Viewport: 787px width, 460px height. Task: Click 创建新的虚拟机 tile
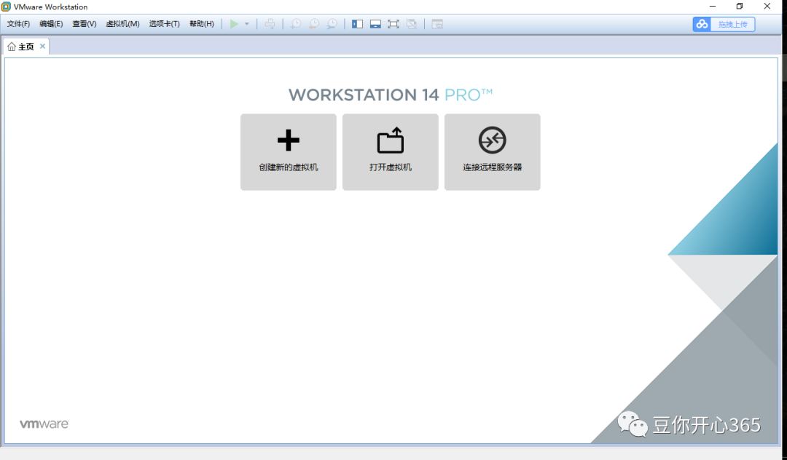pos(289,152)
